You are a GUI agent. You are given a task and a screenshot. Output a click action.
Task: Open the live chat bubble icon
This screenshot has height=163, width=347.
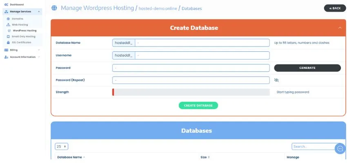(340, 149)
